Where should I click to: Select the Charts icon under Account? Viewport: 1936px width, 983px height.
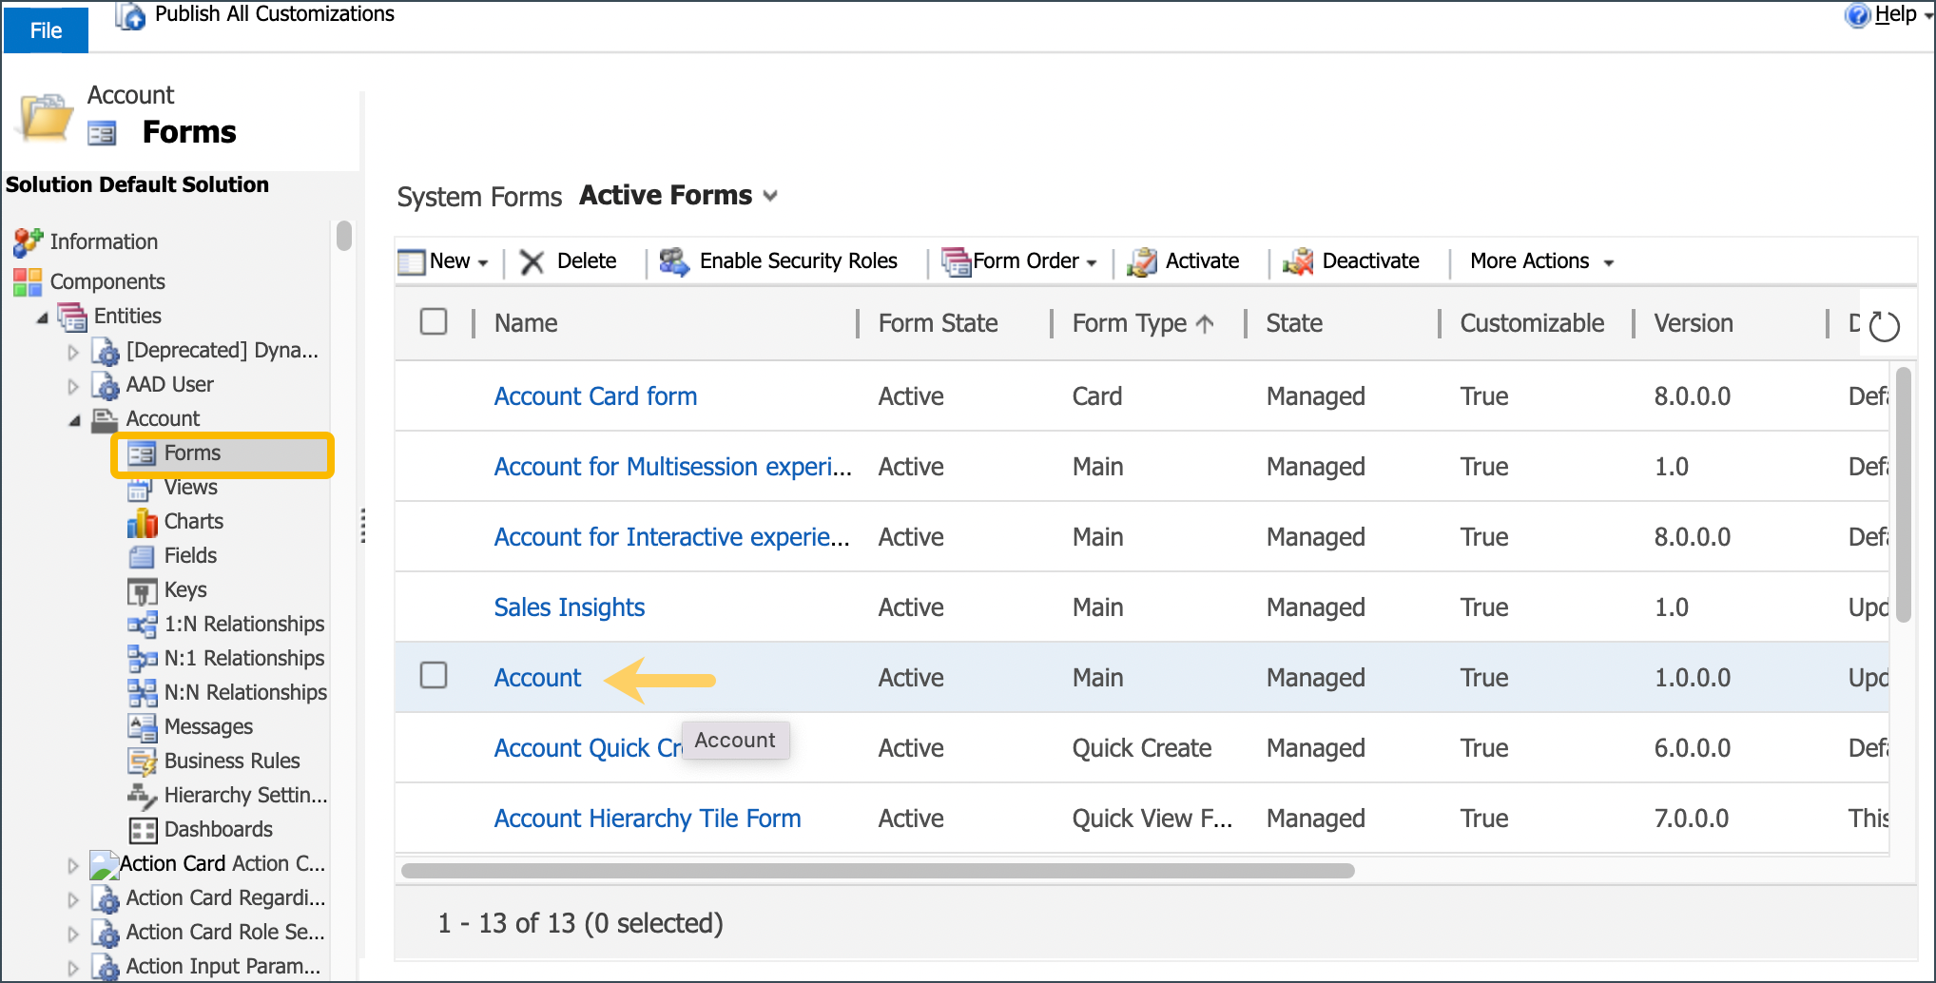coord(142,522)
